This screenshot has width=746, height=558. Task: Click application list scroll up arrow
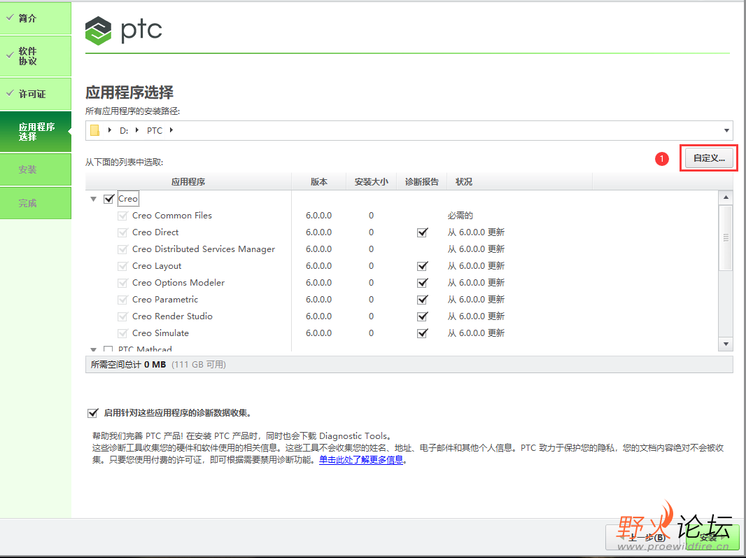coord(726,197)
